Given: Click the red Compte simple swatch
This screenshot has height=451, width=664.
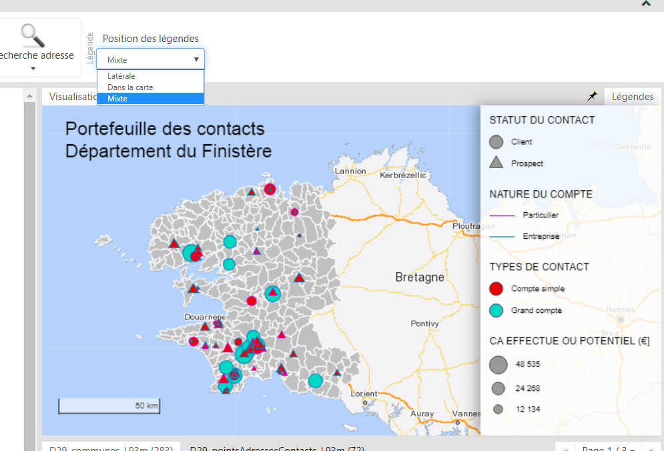Looking at the screenshot, I should [496, 289].
